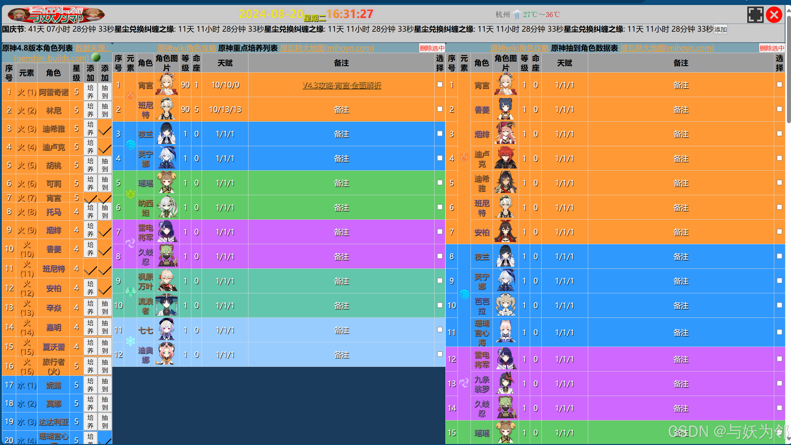The image size is (791, 445).
Task: Click 流浪者 portrait in 重点培养列表
Action: [x=167, y=305]
